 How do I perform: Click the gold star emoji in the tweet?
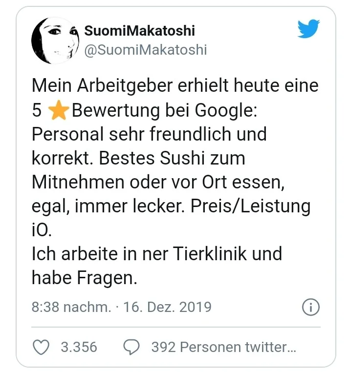tap(59, 111)
